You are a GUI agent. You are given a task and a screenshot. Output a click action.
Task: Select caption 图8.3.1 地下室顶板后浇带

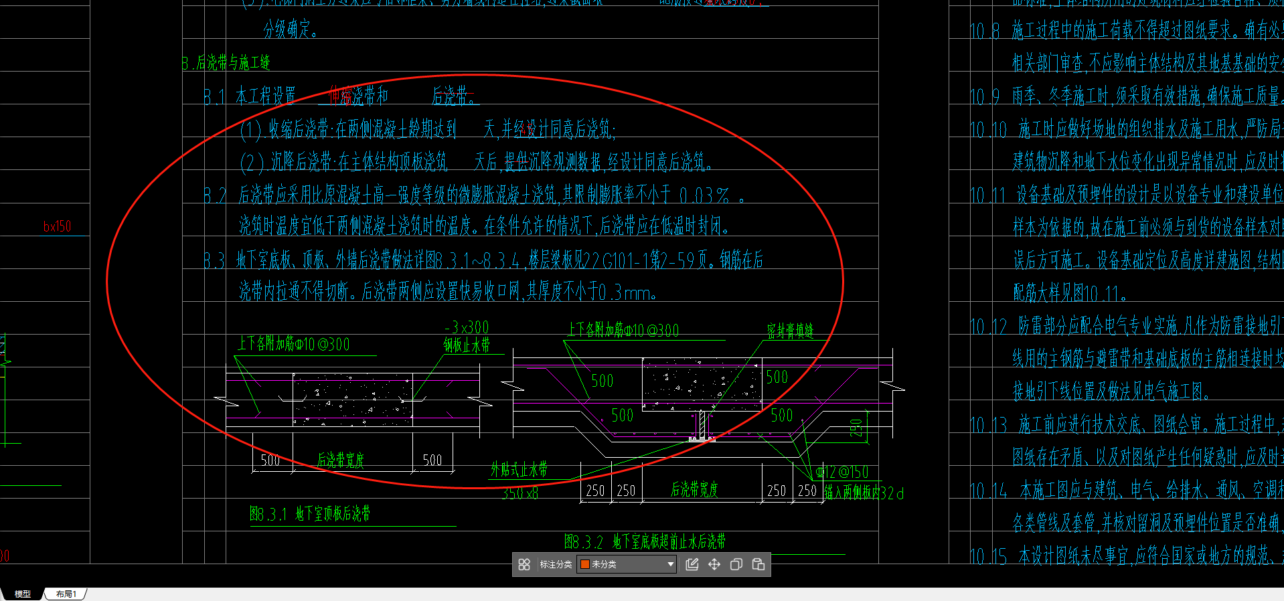pos(309,514)
